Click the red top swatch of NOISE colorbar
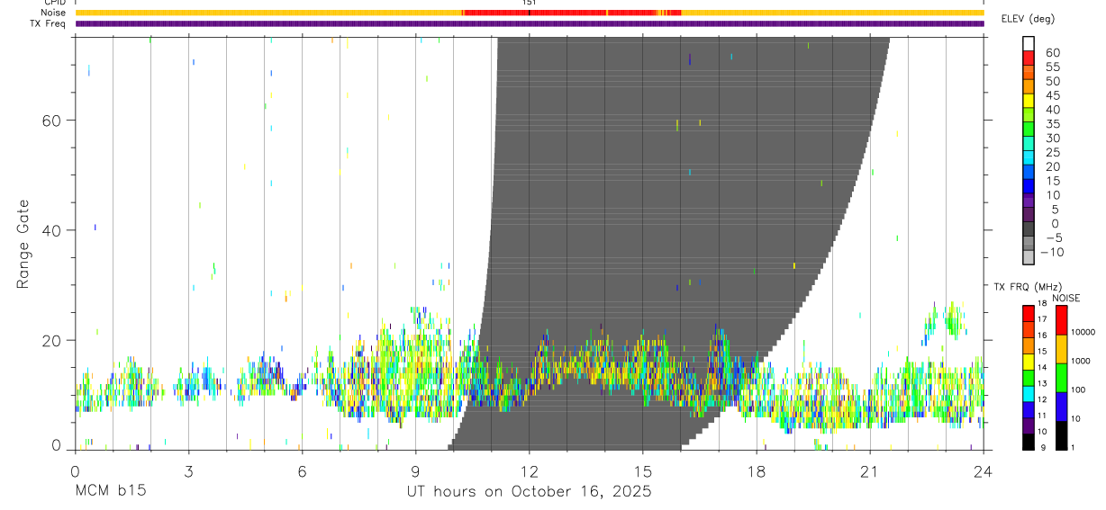The image size is (1106, 510). point(1060,320)
